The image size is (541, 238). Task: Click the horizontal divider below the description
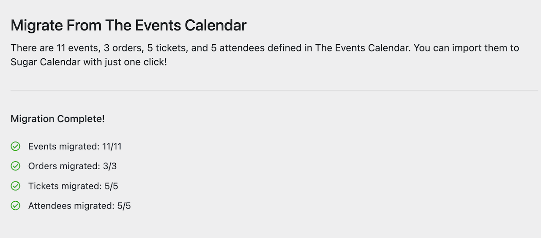(270, 90)
